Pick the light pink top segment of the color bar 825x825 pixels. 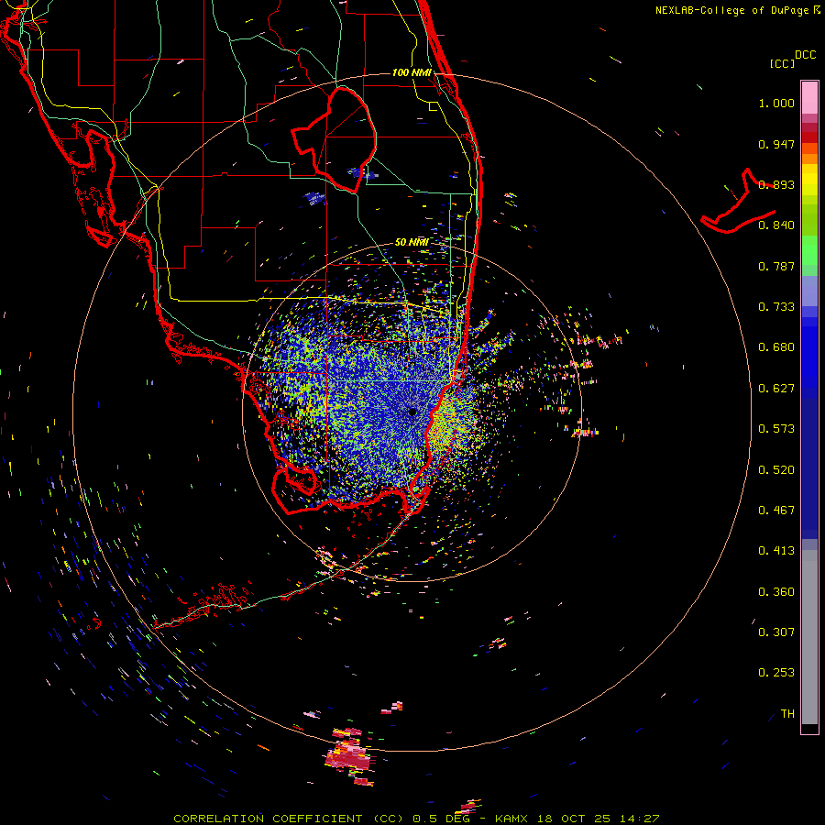point(809,97)
